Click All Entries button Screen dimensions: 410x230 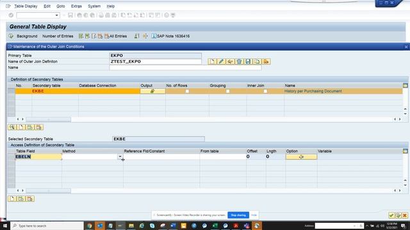(116, 36)
